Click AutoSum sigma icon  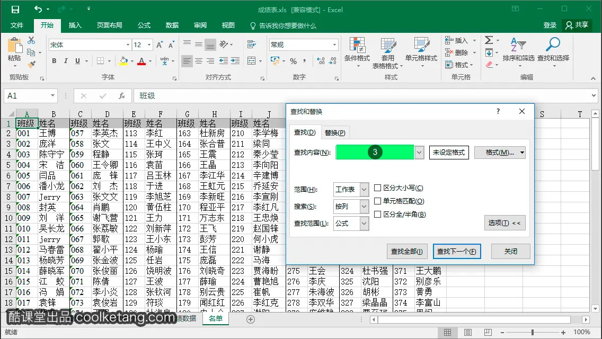click(x=489, y=40)
